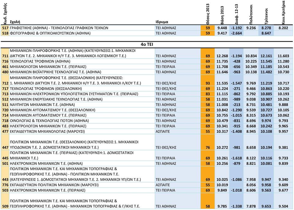Click 'ΜΗΧΑΝΙΚΩΝ ΒΙΟΪΑΤΡΙΚΗΣ ΤΕΧΝΟΛΟΓΙΑΣ Τ.Ε. (ΑΘΗΝΑ)'
This screenshot has height=210, width=294.
click(55, 72)
